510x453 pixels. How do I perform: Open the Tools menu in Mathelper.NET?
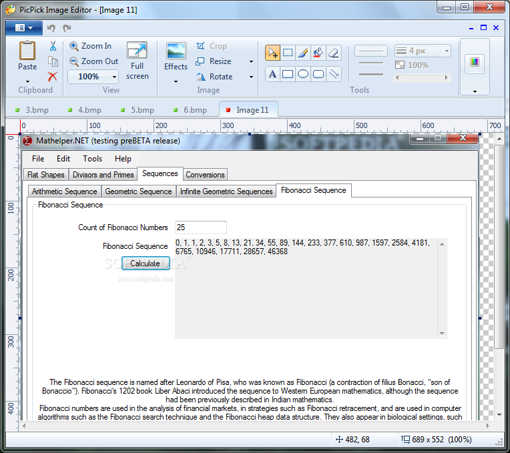[92, 159]
